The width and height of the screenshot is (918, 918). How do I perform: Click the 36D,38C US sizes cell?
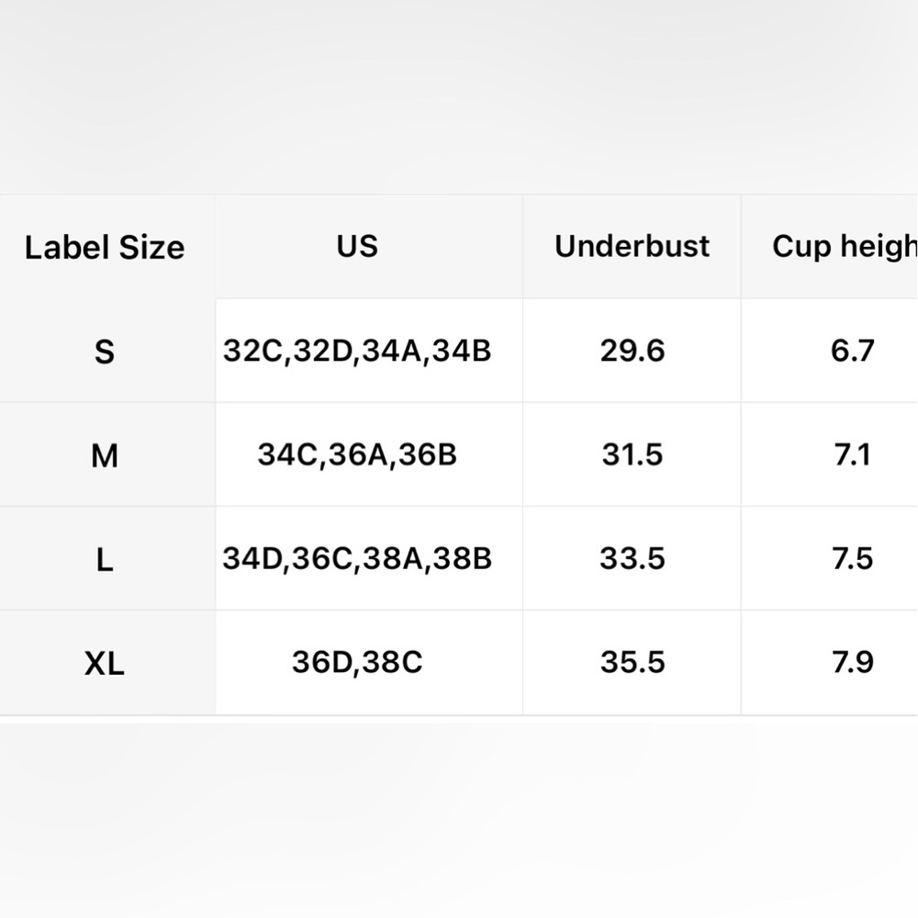pyautogui.click(x=357, y=662)
